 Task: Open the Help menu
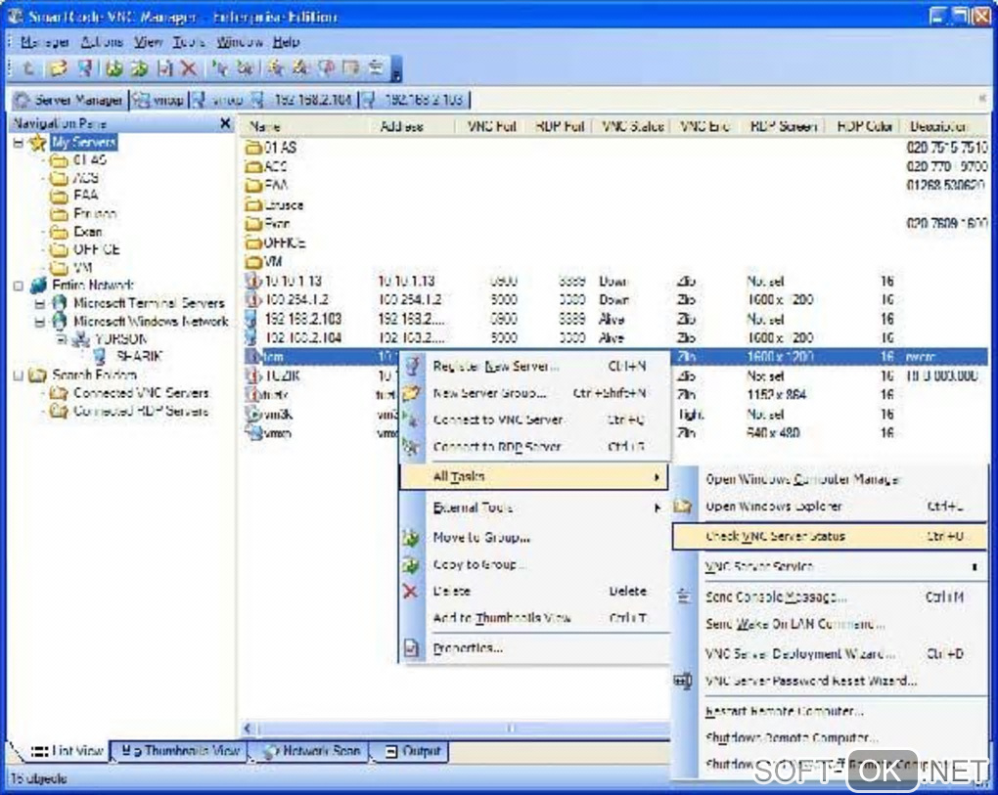(286, 42)
